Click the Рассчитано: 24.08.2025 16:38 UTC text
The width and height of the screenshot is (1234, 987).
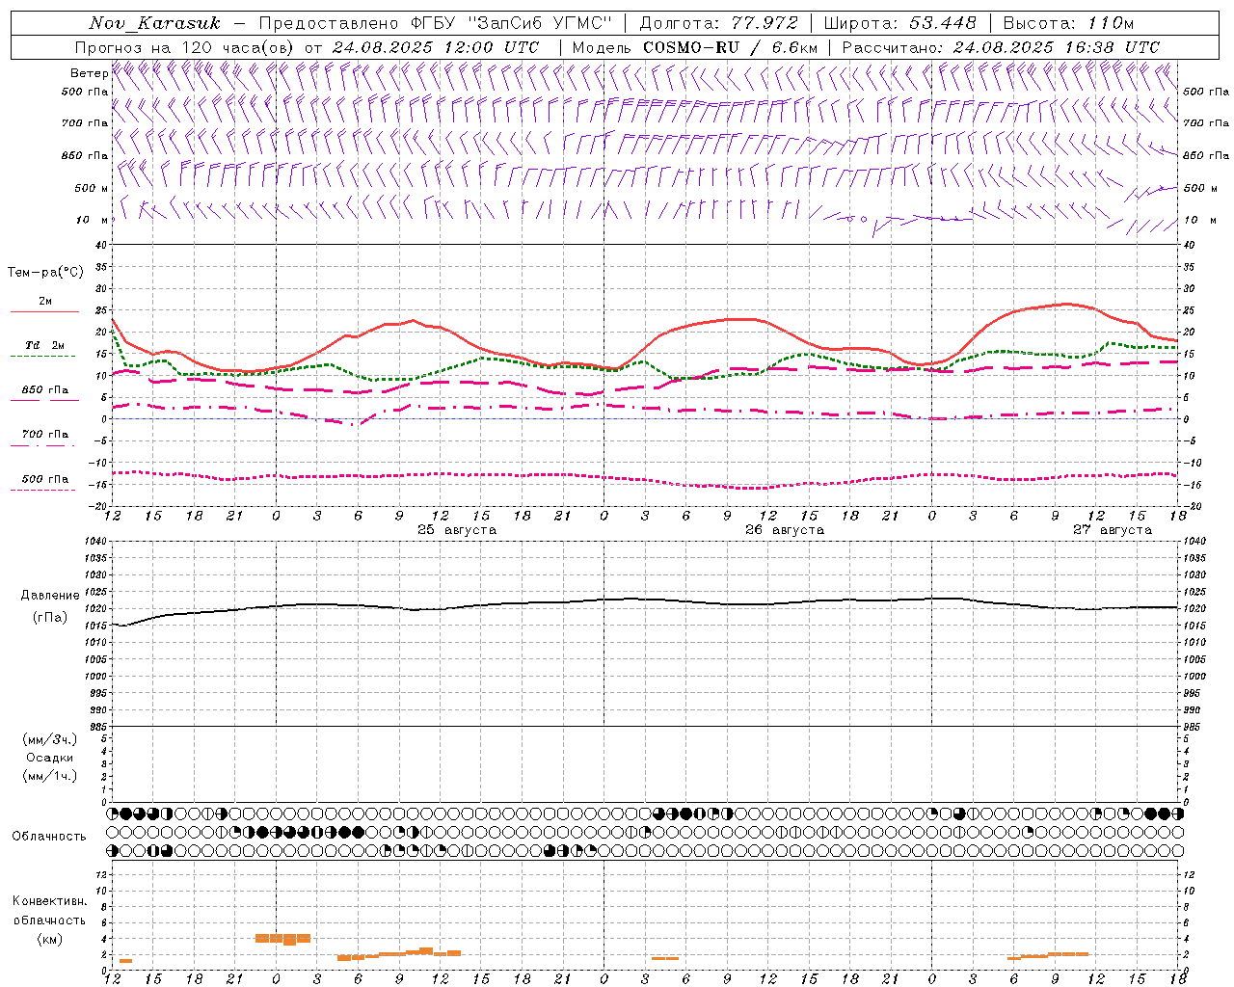(1001, 47)
